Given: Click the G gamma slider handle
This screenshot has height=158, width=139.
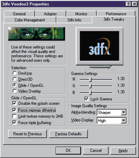Looking at the screenshot, I should (x=90, y=86).
